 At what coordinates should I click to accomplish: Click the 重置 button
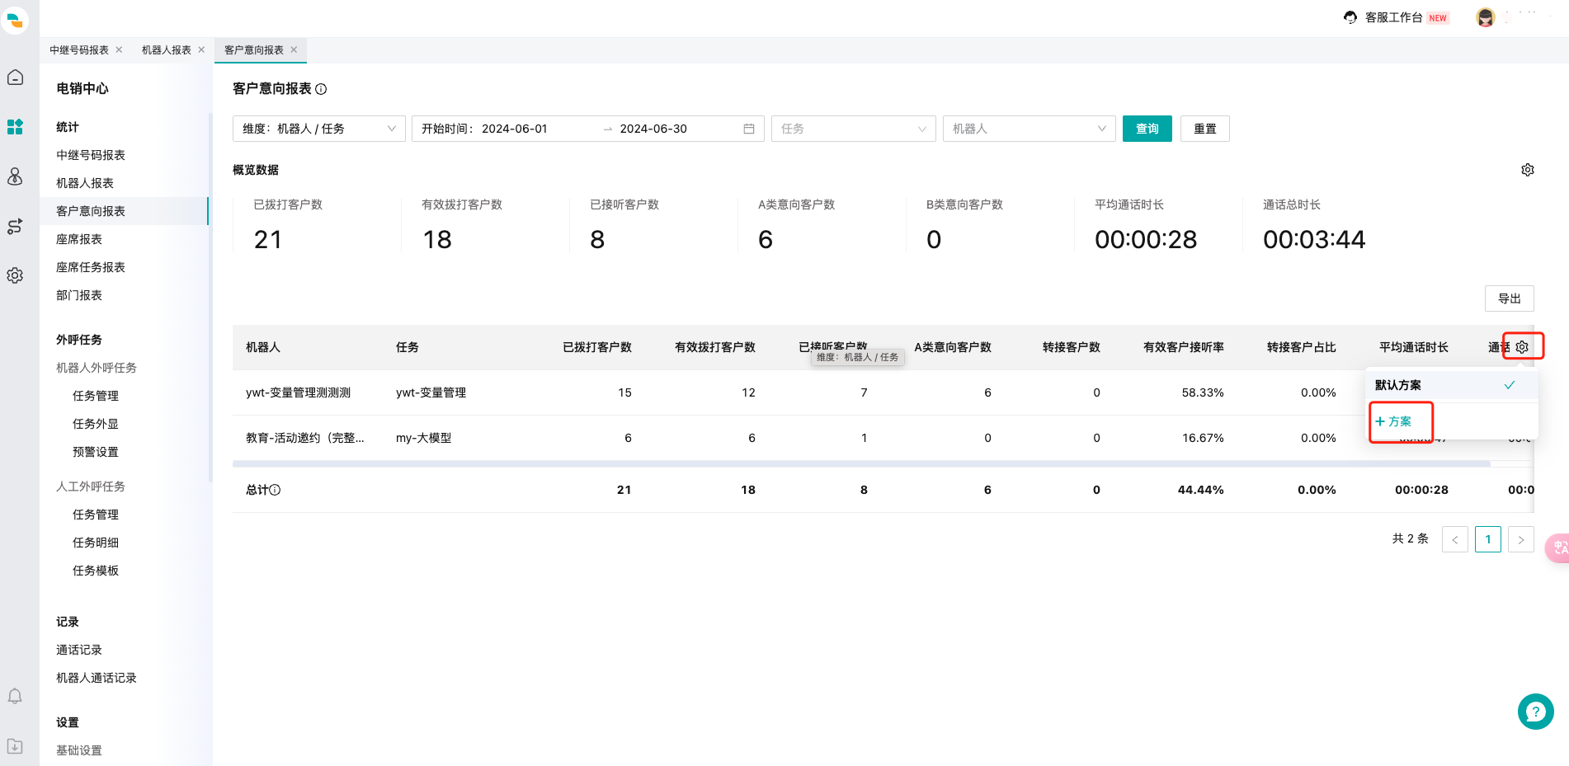coord(1205,129)
